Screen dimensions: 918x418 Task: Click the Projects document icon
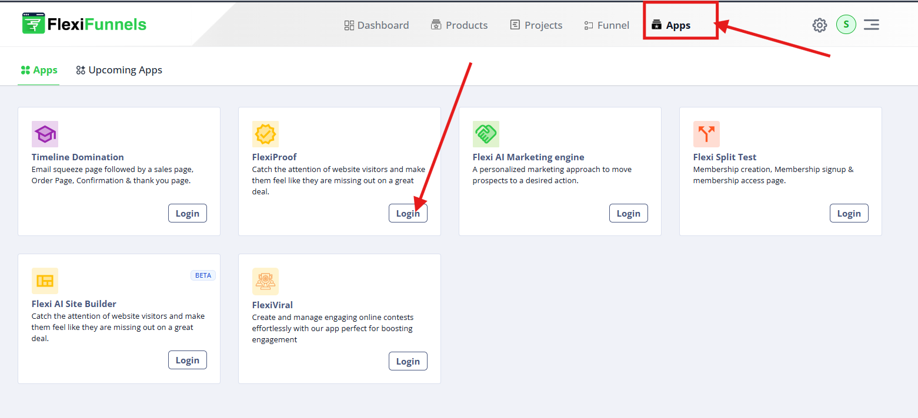click(515, 25)
